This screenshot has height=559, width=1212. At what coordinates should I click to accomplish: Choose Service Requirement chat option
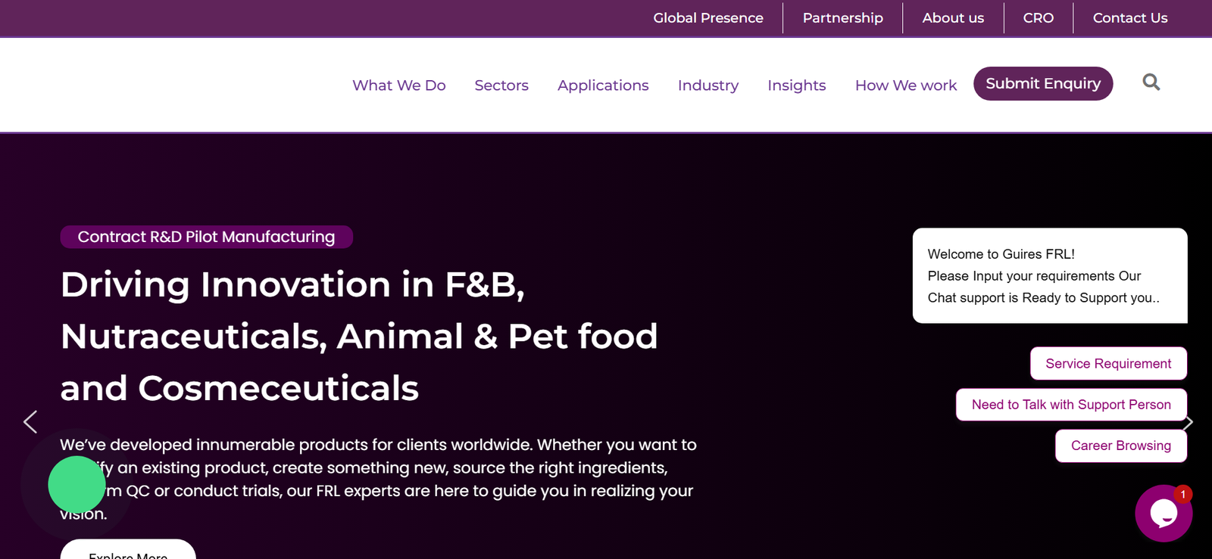[1107, 364]
